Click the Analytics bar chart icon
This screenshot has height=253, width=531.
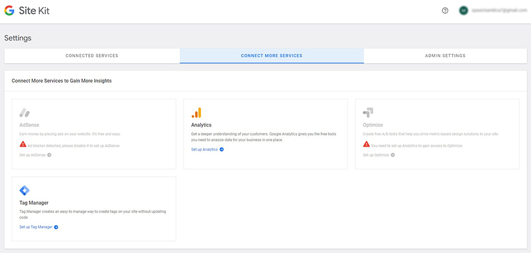coord(196,113)
